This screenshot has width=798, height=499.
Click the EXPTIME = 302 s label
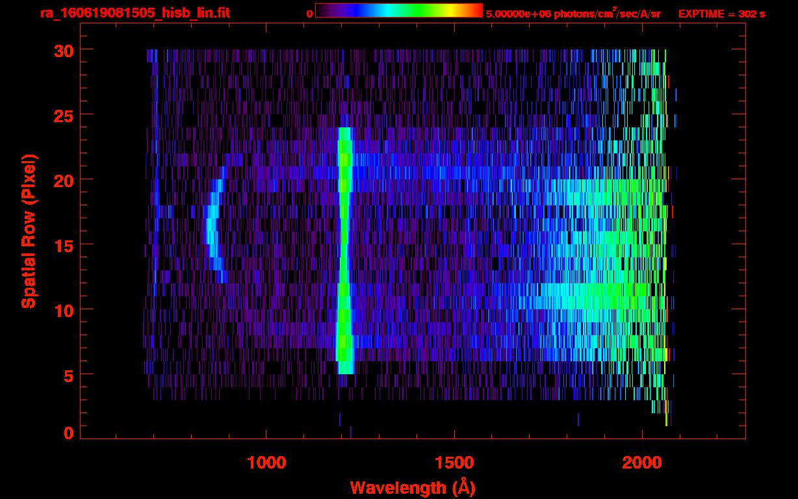721,13
